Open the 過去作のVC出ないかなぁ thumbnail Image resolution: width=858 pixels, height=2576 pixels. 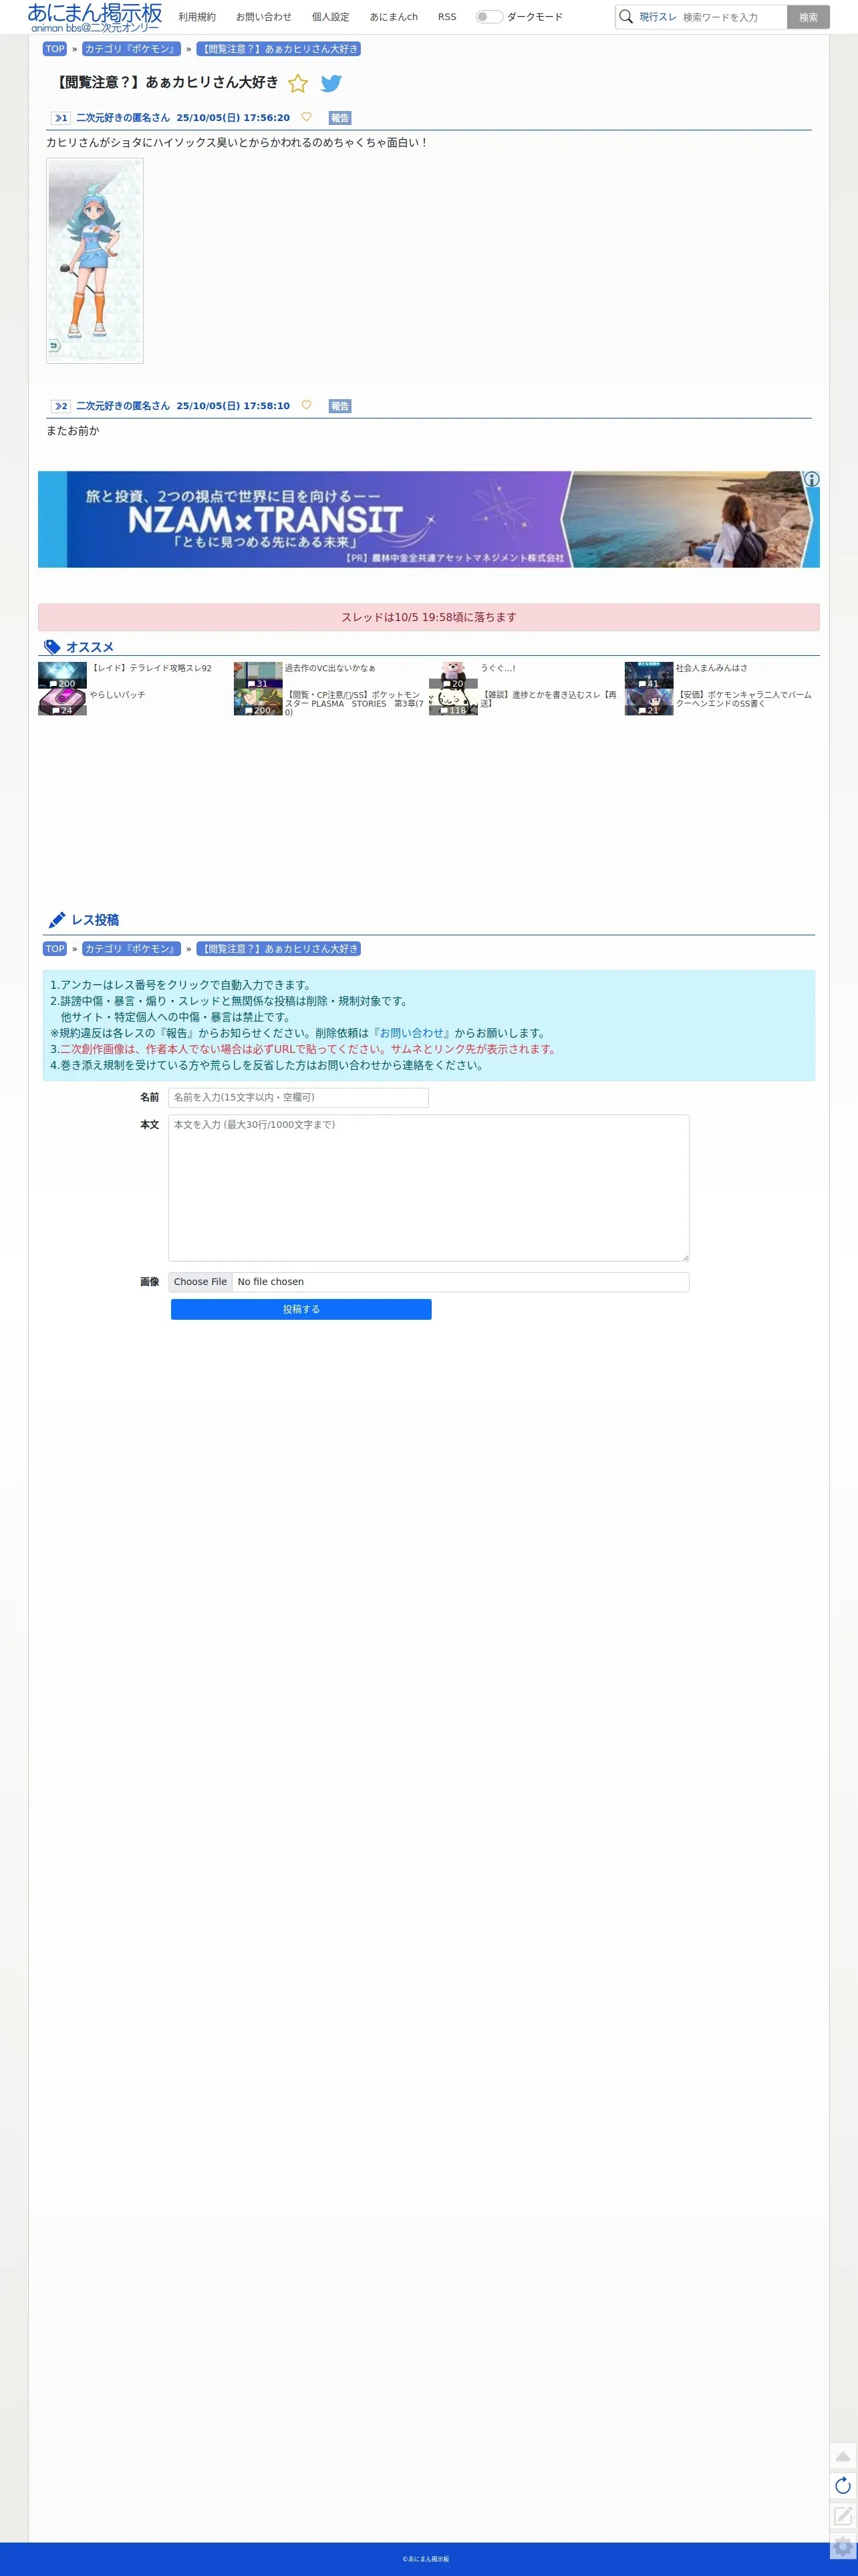pyautogui.click(x=258, y=675)
